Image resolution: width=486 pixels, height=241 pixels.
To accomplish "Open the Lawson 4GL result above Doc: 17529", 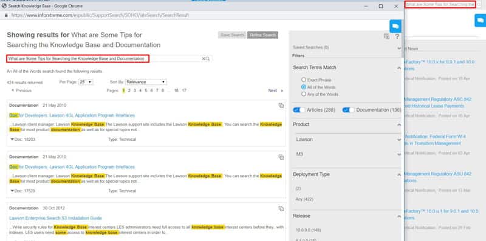I will click(x=72, y=167).
